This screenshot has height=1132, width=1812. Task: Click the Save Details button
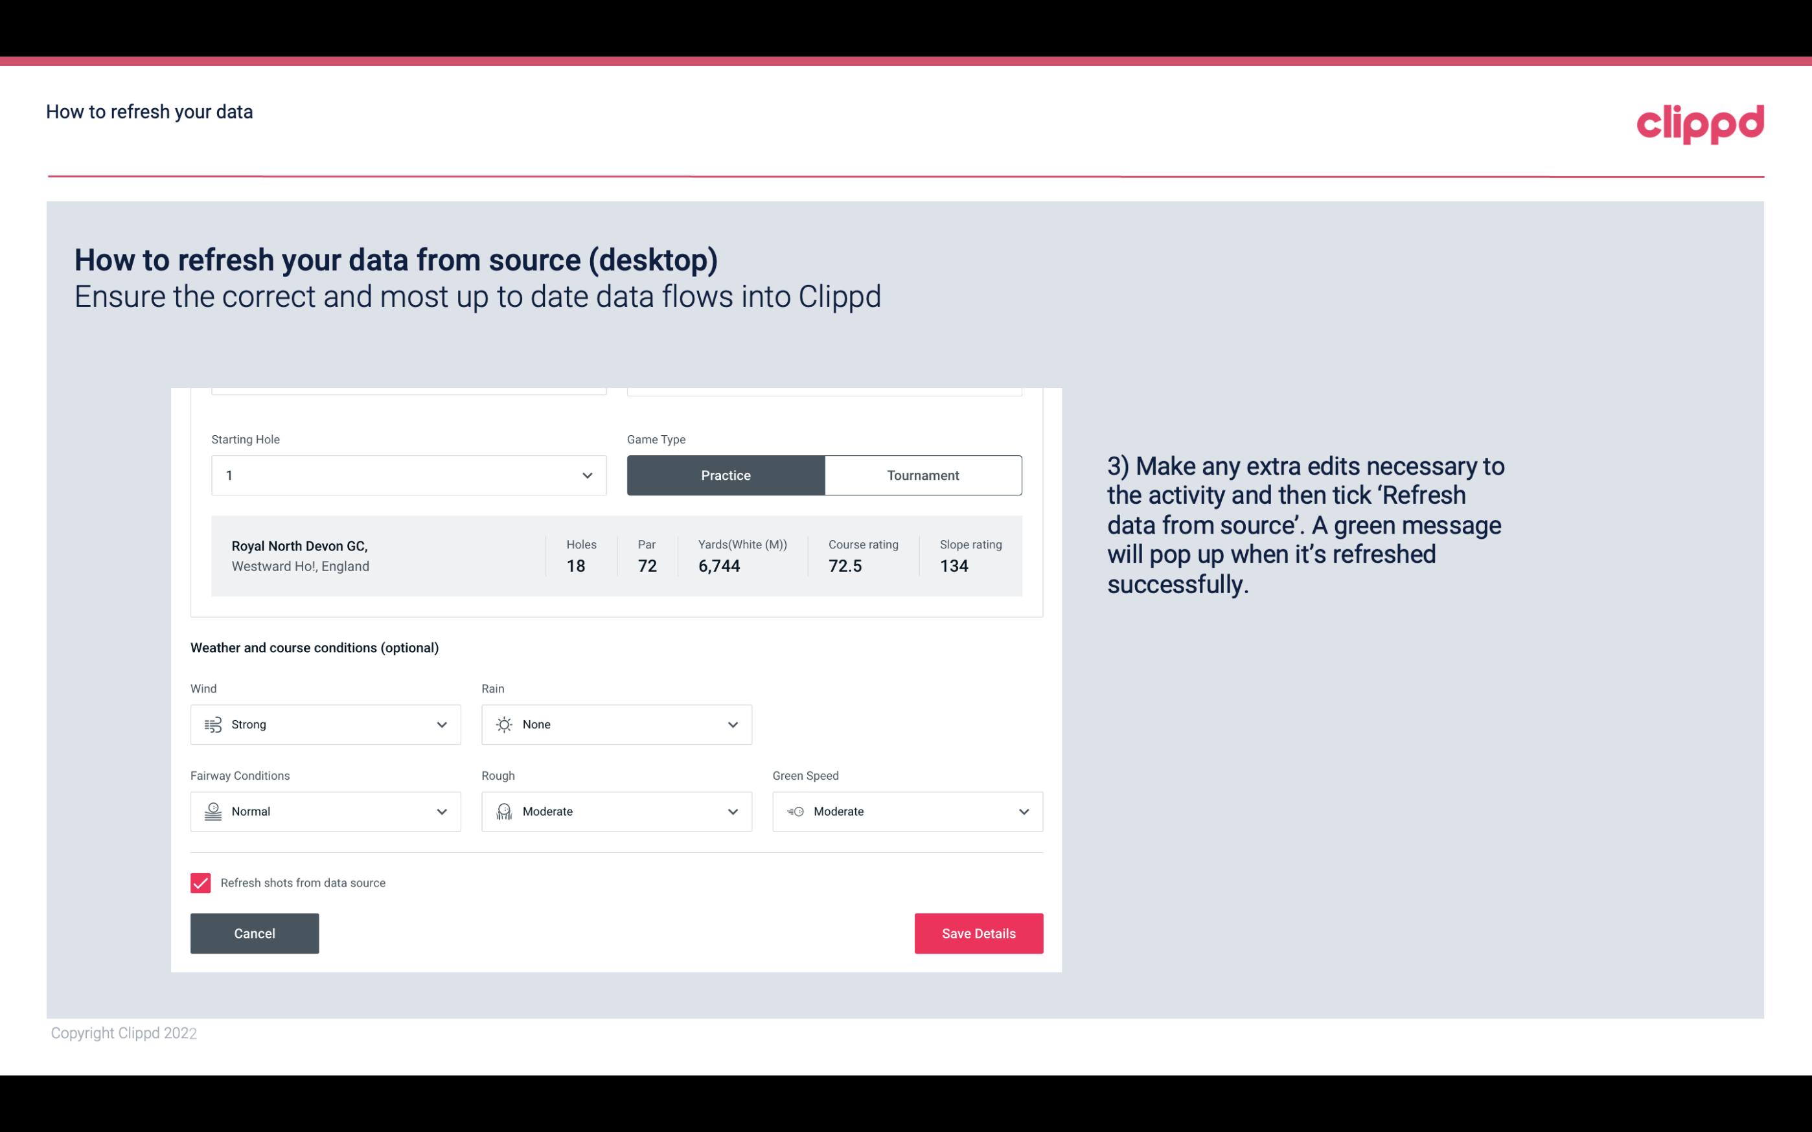pyautogui.click(x=978, y=933)
